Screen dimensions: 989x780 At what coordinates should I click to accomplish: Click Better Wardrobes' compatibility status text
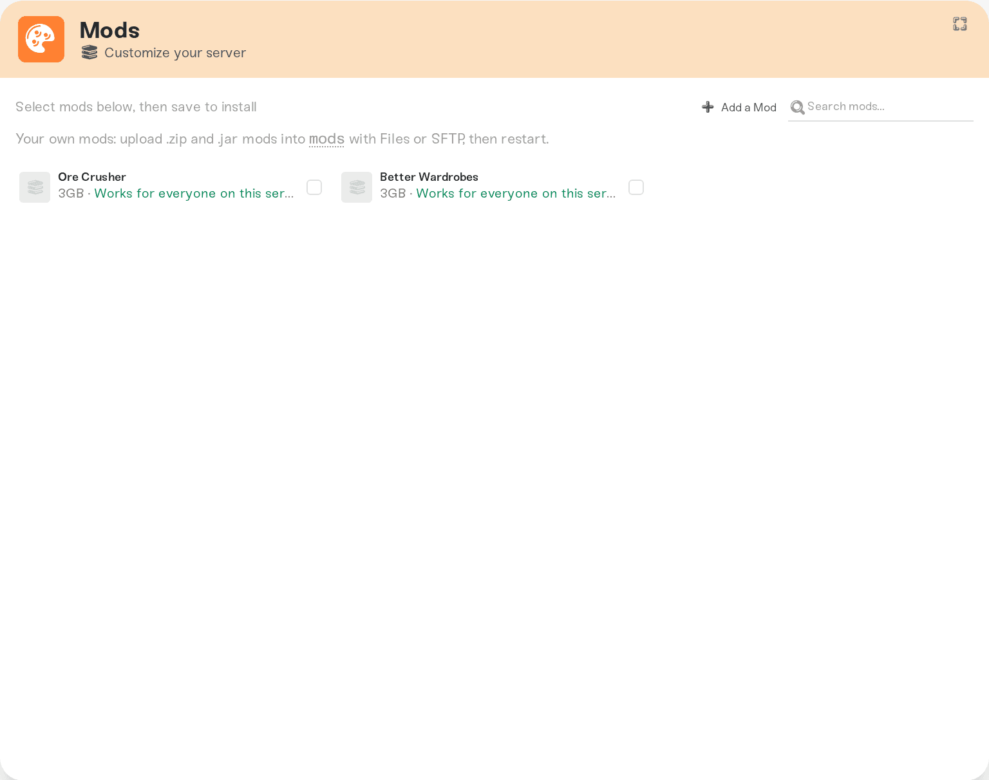pyautogui.click(x=516, y=194)
